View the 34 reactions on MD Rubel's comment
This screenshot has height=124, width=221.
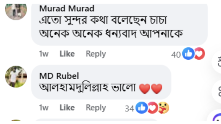coord(130,109)
